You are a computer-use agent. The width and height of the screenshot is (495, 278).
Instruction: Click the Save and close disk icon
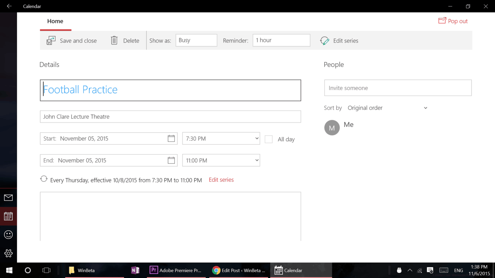click(51, 41)
